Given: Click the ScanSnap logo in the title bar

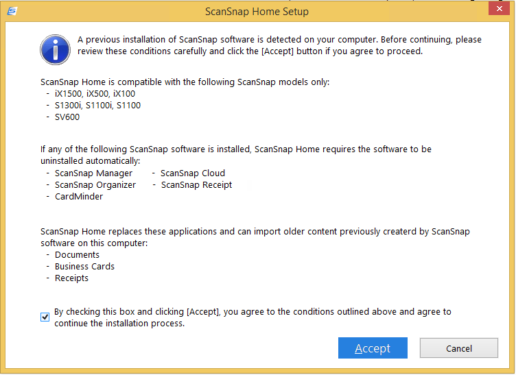Looking at the screenshot, I should pyautogui.click(x=12, y=11).
